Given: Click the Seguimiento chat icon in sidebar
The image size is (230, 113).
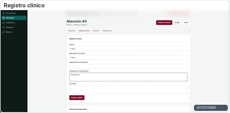Looking at the screenshot, I should 4,23.
